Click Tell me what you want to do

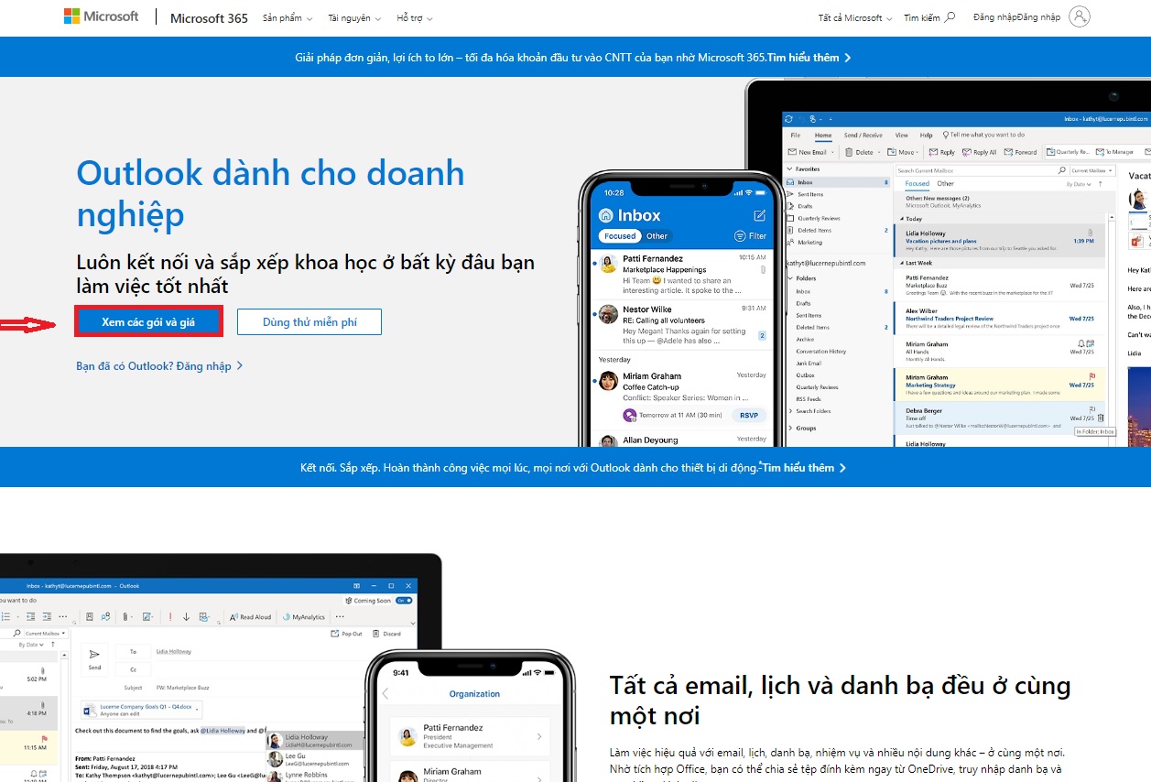[983, 135]
